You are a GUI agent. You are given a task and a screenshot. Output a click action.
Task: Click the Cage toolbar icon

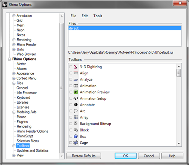[x=76, y=142]
